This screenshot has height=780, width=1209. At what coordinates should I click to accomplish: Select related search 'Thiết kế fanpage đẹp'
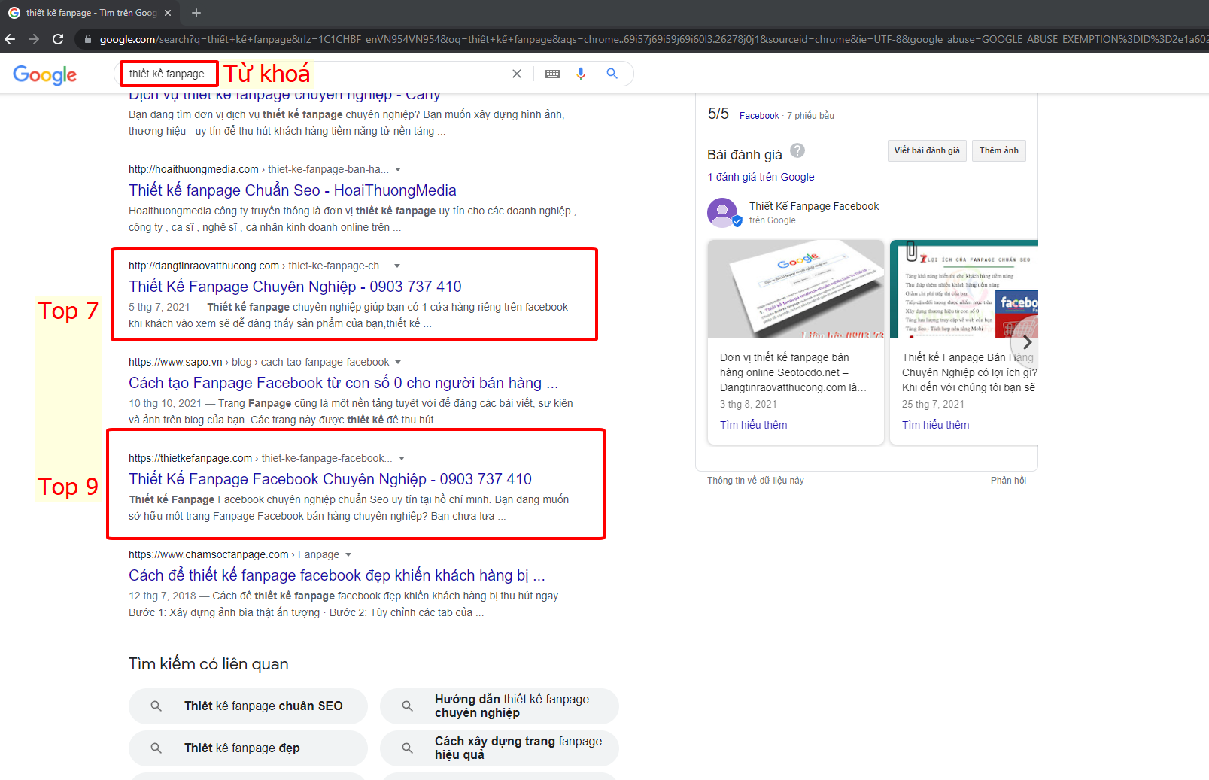click(x=248, y=748)
